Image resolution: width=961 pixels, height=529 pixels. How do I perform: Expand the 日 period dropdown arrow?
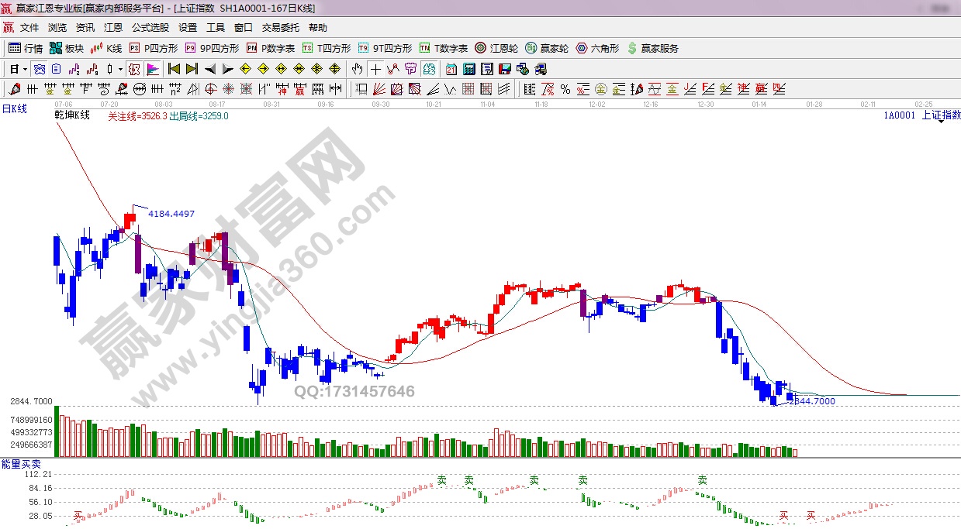25,69
